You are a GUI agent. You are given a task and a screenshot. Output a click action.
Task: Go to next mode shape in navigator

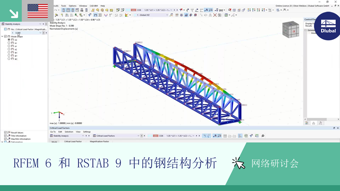(46, 33)
